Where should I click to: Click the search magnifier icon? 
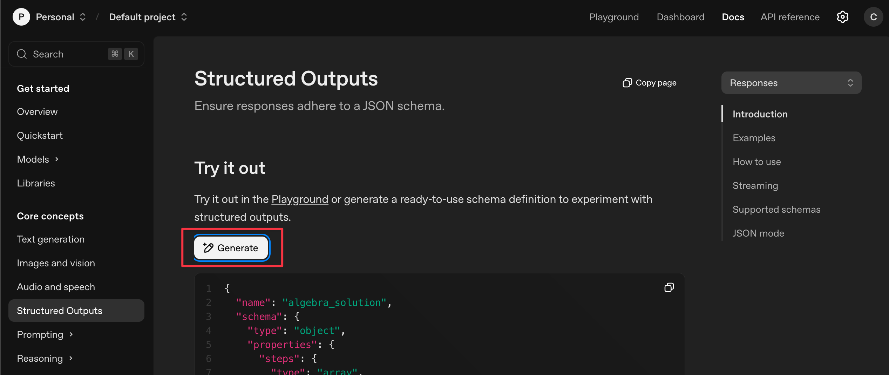(22, 54)
